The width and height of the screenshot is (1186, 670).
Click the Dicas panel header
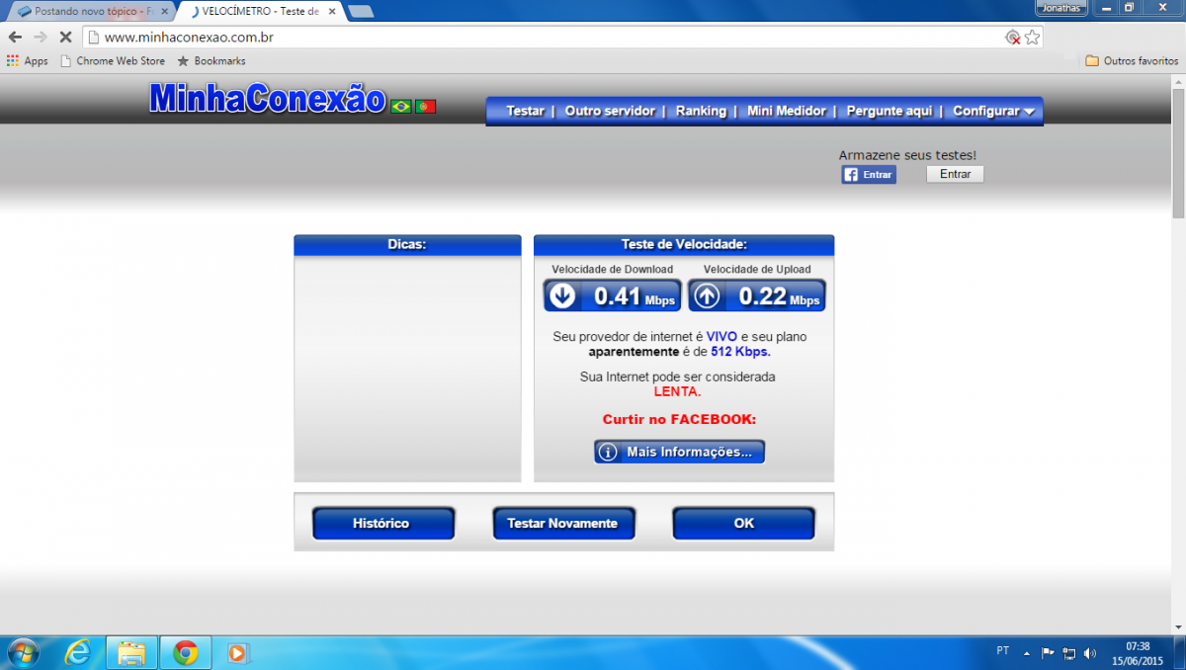407,244
